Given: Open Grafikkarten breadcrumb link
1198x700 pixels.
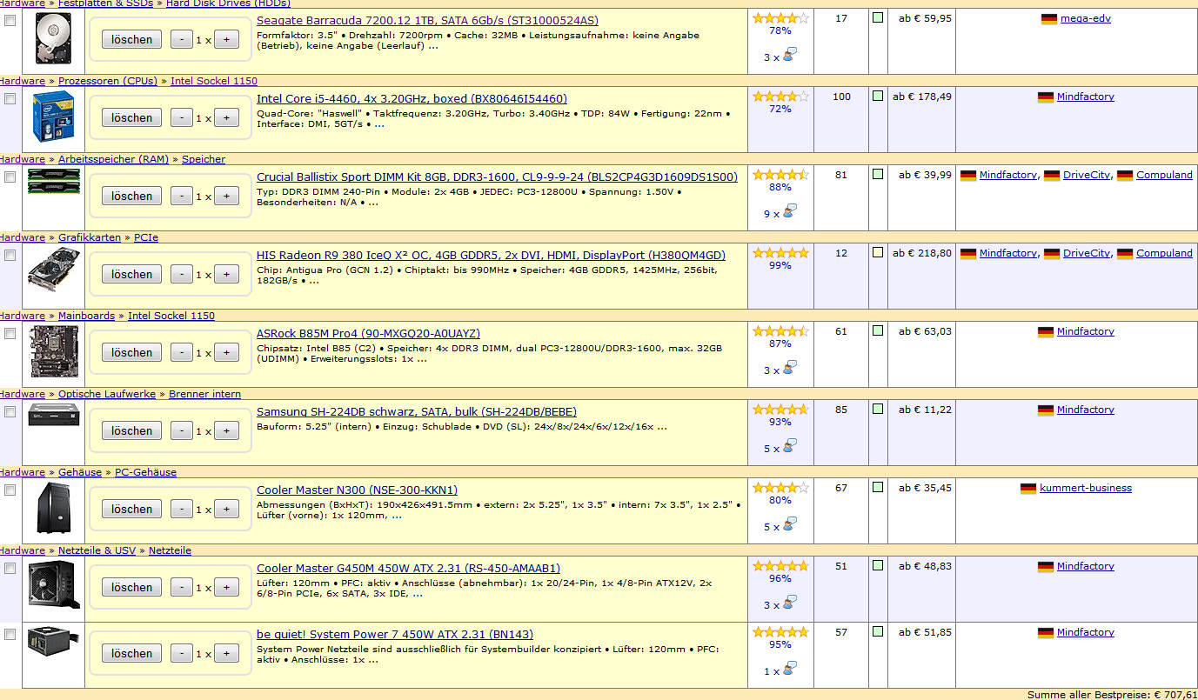Looking at the screenshot, I should pos(90,237).
